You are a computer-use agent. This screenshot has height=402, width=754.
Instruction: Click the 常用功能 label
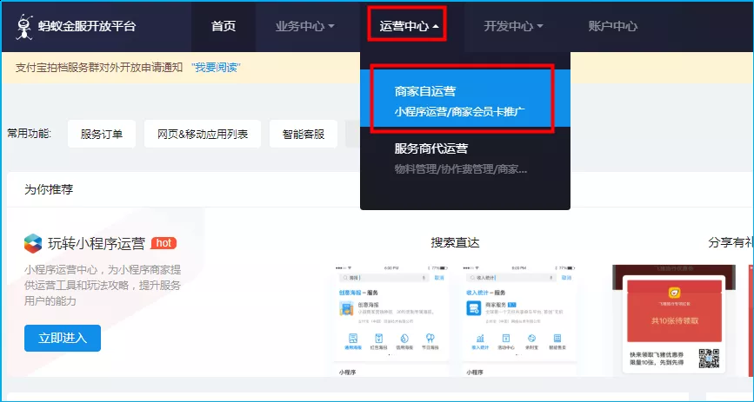[29, 134]
